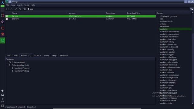Sort package list by Version column
194x109 pixels.
[x=86, y=13]
